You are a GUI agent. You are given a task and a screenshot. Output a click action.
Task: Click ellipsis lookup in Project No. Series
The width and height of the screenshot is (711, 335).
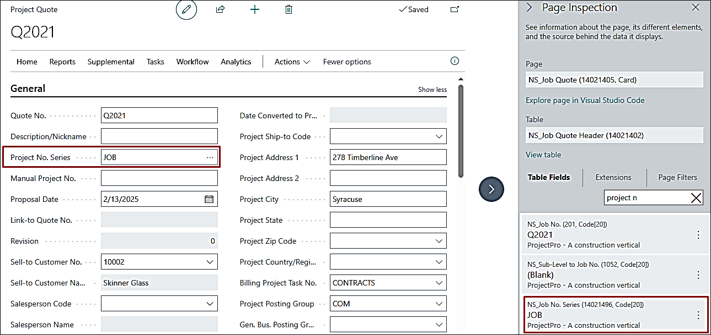click(x=210, y=157)
